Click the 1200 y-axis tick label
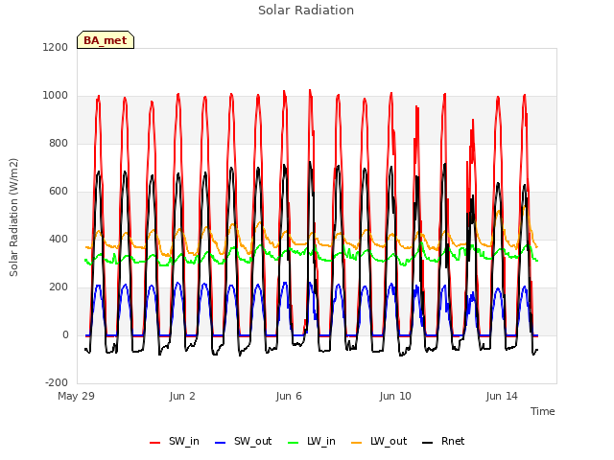This screenshot has height=460, width=614. pyautogui.click(x=56, y=47)
